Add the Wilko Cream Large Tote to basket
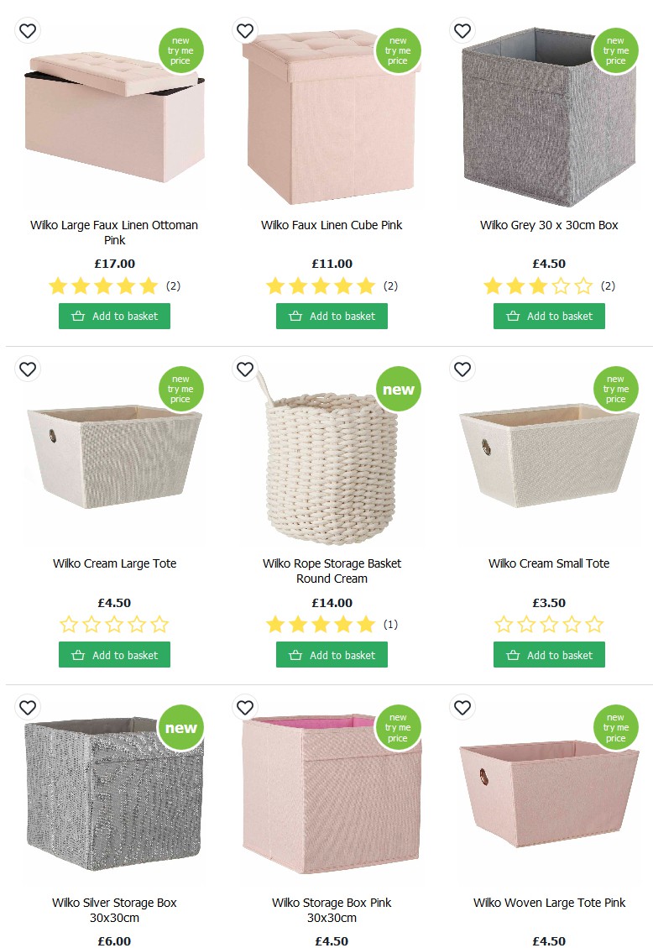This screenshot has height=948, width=653. (x=114, y=654)
